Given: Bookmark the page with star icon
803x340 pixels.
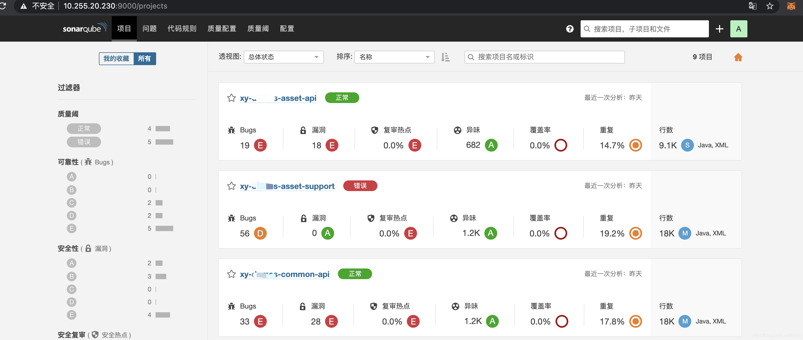Looking at the screenshot, I should (x=770, y=6).
